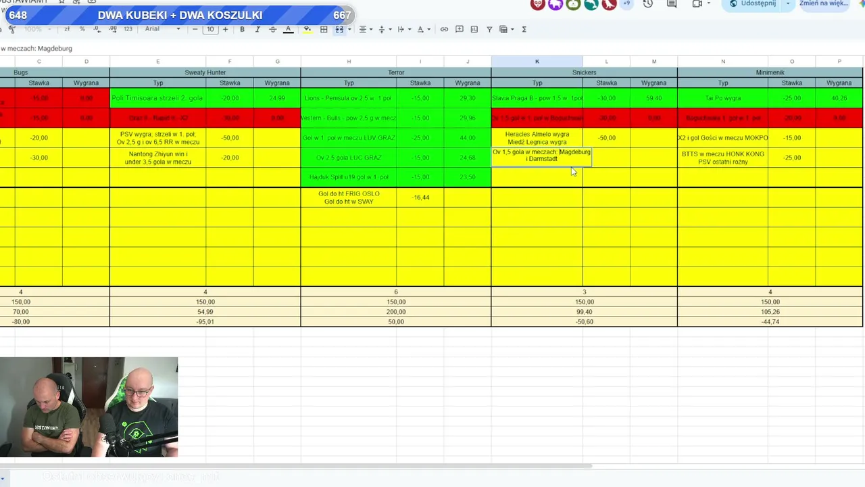This screenshot has width=865, height=487.
Task: Select column E header
Action: pos(158,62)
